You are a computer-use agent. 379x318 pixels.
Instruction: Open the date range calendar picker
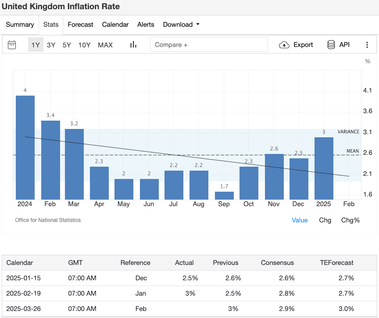(x=12, y=44)
